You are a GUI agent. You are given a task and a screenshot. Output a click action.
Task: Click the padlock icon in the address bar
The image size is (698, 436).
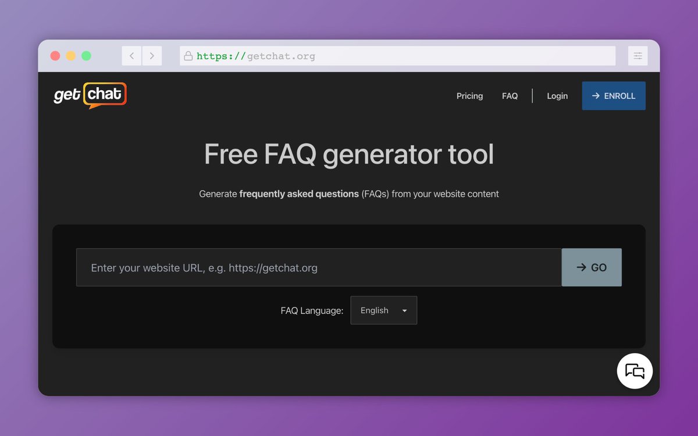[x=188, y=56]
